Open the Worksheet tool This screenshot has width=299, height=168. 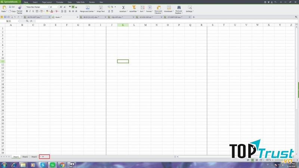[x=169, y=9]
